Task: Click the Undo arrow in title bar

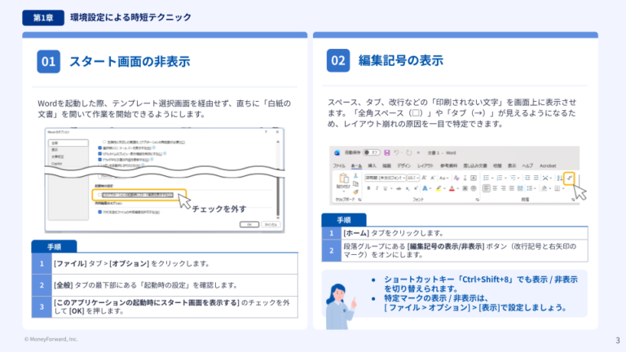Action: [396, 152]
